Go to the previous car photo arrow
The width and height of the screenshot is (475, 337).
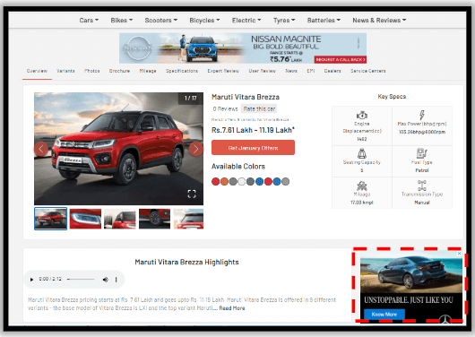(41, 149)
